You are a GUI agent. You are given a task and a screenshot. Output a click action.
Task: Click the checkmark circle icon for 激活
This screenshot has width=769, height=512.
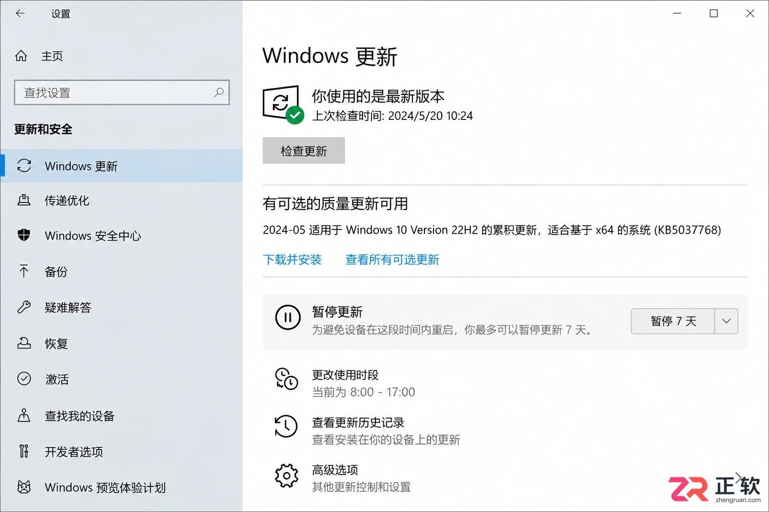(x=24, y=379)
